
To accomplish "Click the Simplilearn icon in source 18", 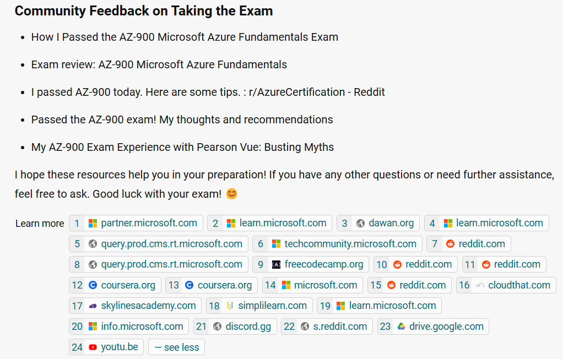I will click(x=230, y=306).
